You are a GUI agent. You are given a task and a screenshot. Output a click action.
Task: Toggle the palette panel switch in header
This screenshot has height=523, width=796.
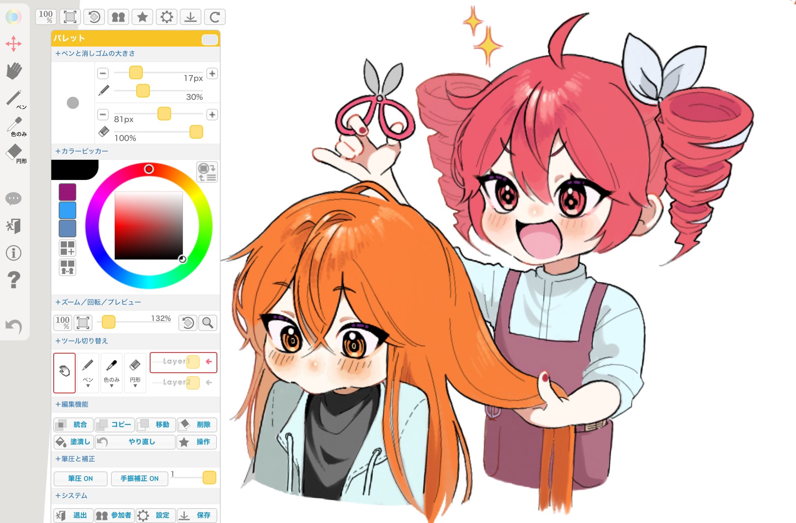click(x=209, y=40)
